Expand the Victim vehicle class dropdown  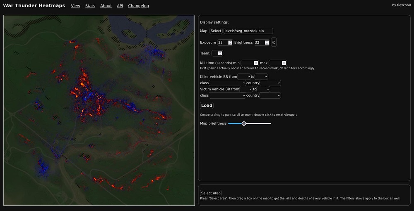click(228, 95)
